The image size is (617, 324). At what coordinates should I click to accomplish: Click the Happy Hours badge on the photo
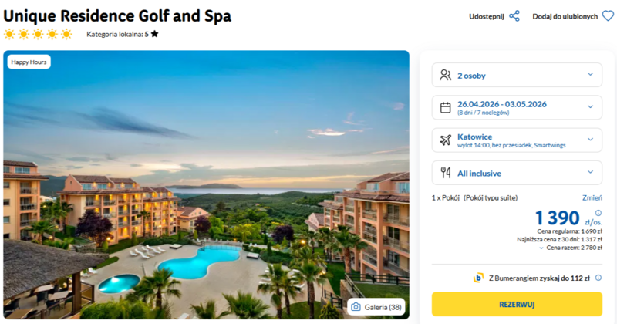pyautogui.click(x=29, y=62)
